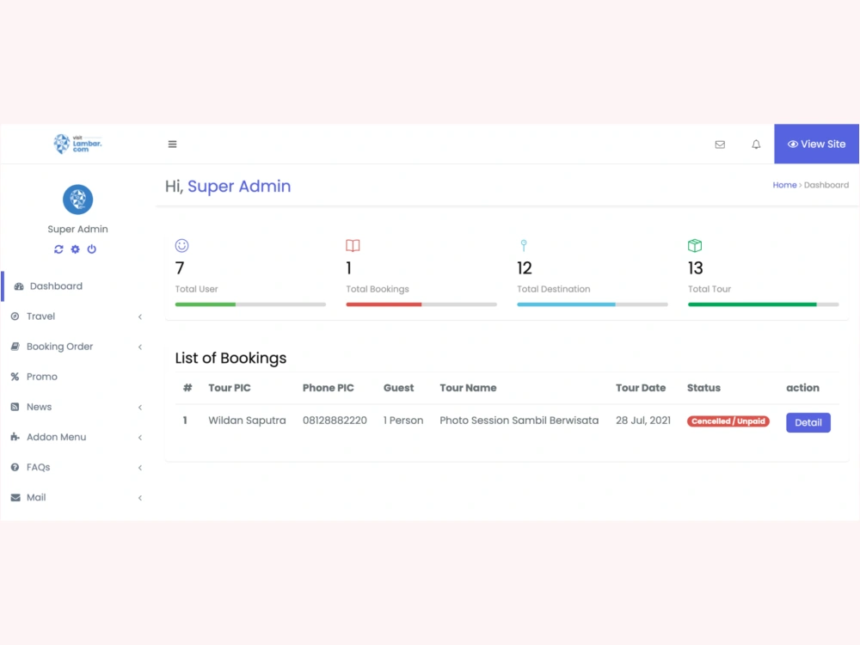Expand the News menu chevron
This screenshot has height=645, width=860.
click(140, 407)
